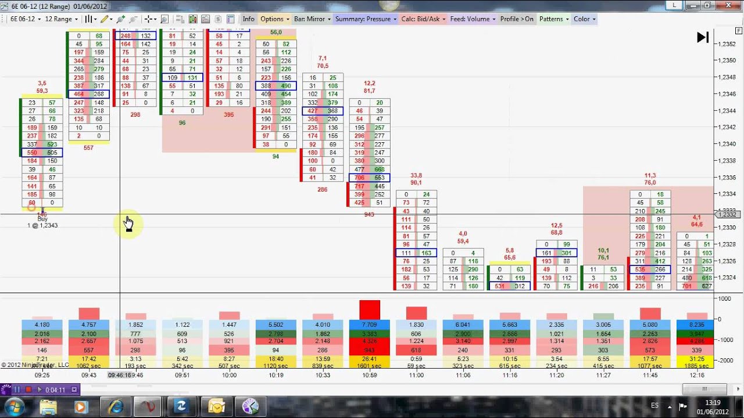Click the magnifier search icon in toolbar
Viewport: 744px width, 418px height.
pos(164,19)
